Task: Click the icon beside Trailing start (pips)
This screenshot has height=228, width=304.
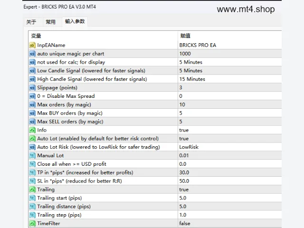Action: click(x=32, y=198)
